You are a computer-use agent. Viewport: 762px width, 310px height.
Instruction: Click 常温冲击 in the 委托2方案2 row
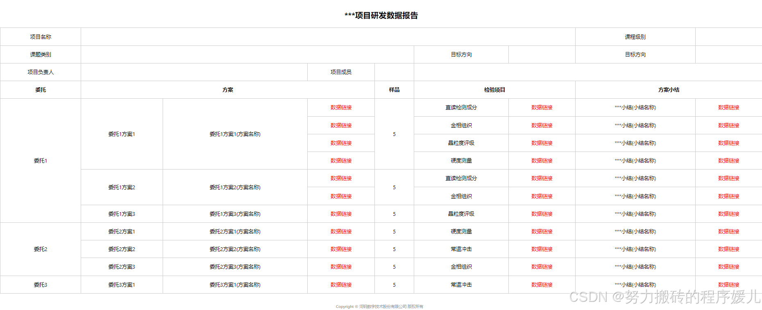tap(461, 249)
